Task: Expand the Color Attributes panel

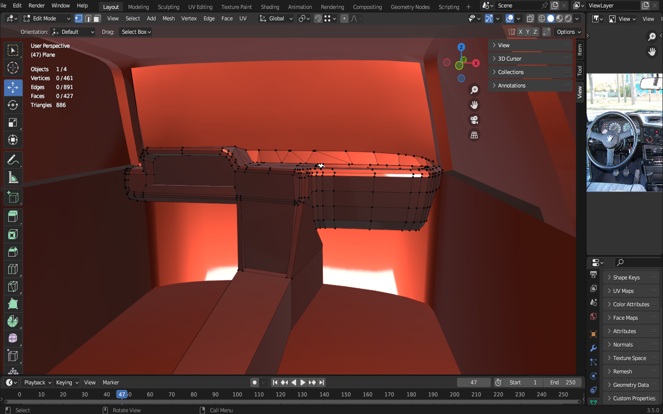Action: (631, 304)
